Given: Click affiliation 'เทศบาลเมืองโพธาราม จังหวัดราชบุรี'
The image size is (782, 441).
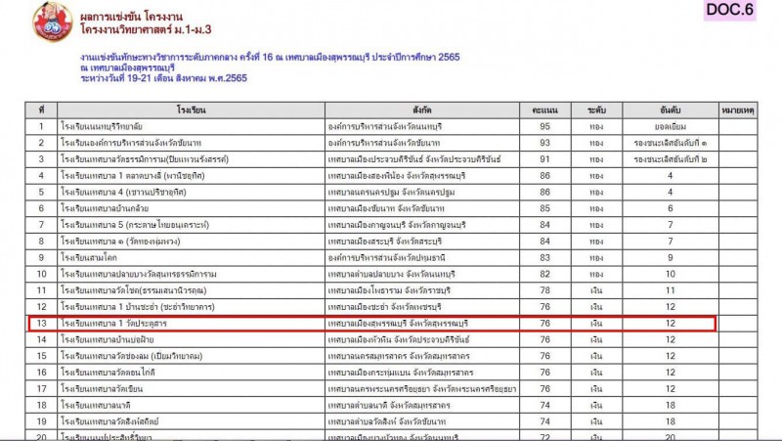Looking at the screenshot, I should tap(389, 290).
